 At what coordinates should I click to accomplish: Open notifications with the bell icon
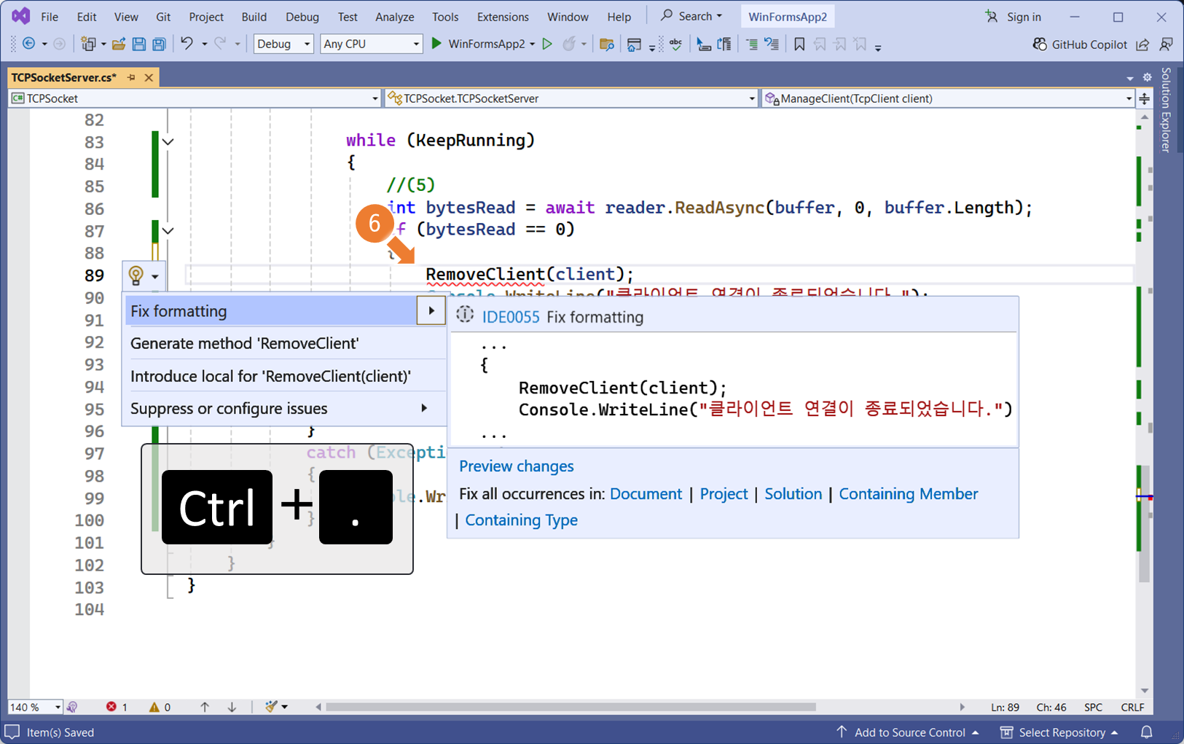click(1146, 732)
